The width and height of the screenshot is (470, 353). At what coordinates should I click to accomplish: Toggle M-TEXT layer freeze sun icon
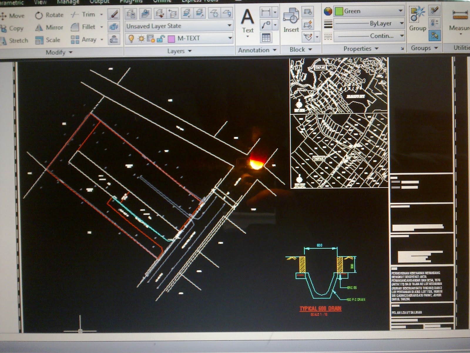point(141,38)
